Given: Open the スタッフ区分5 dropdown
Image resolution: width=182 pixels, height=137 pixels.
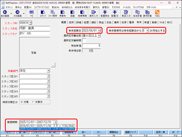Looking at the screenshot, I should click(x=48, y=96).
